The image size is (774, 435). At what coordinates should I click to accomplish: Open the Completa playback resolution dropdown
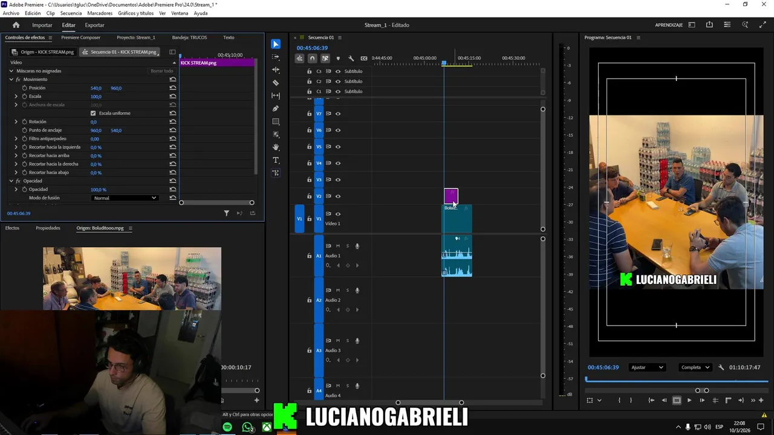click(x=695, y=367)
